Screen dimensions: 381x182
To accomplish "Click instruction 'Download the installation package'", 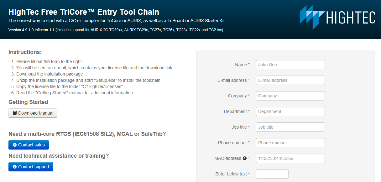I will (50, 74).
